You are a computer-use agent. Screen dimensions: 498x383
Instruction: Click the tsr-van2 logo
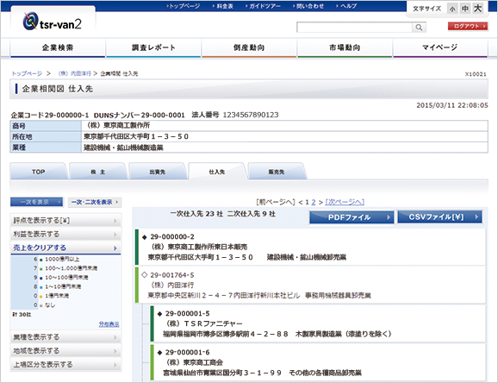click(53, 22)
